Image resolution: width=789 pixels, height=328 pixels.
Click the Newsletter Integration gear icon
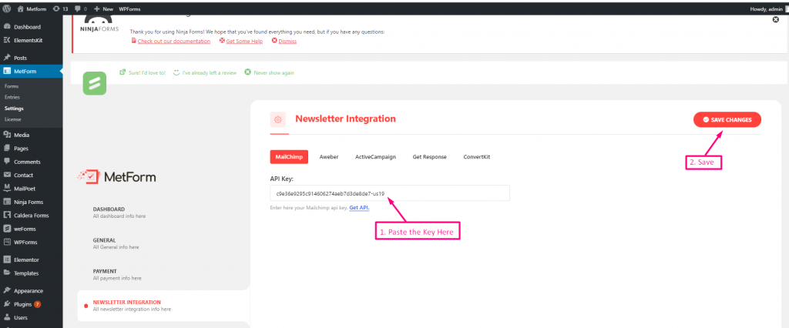tap(277, 120)
